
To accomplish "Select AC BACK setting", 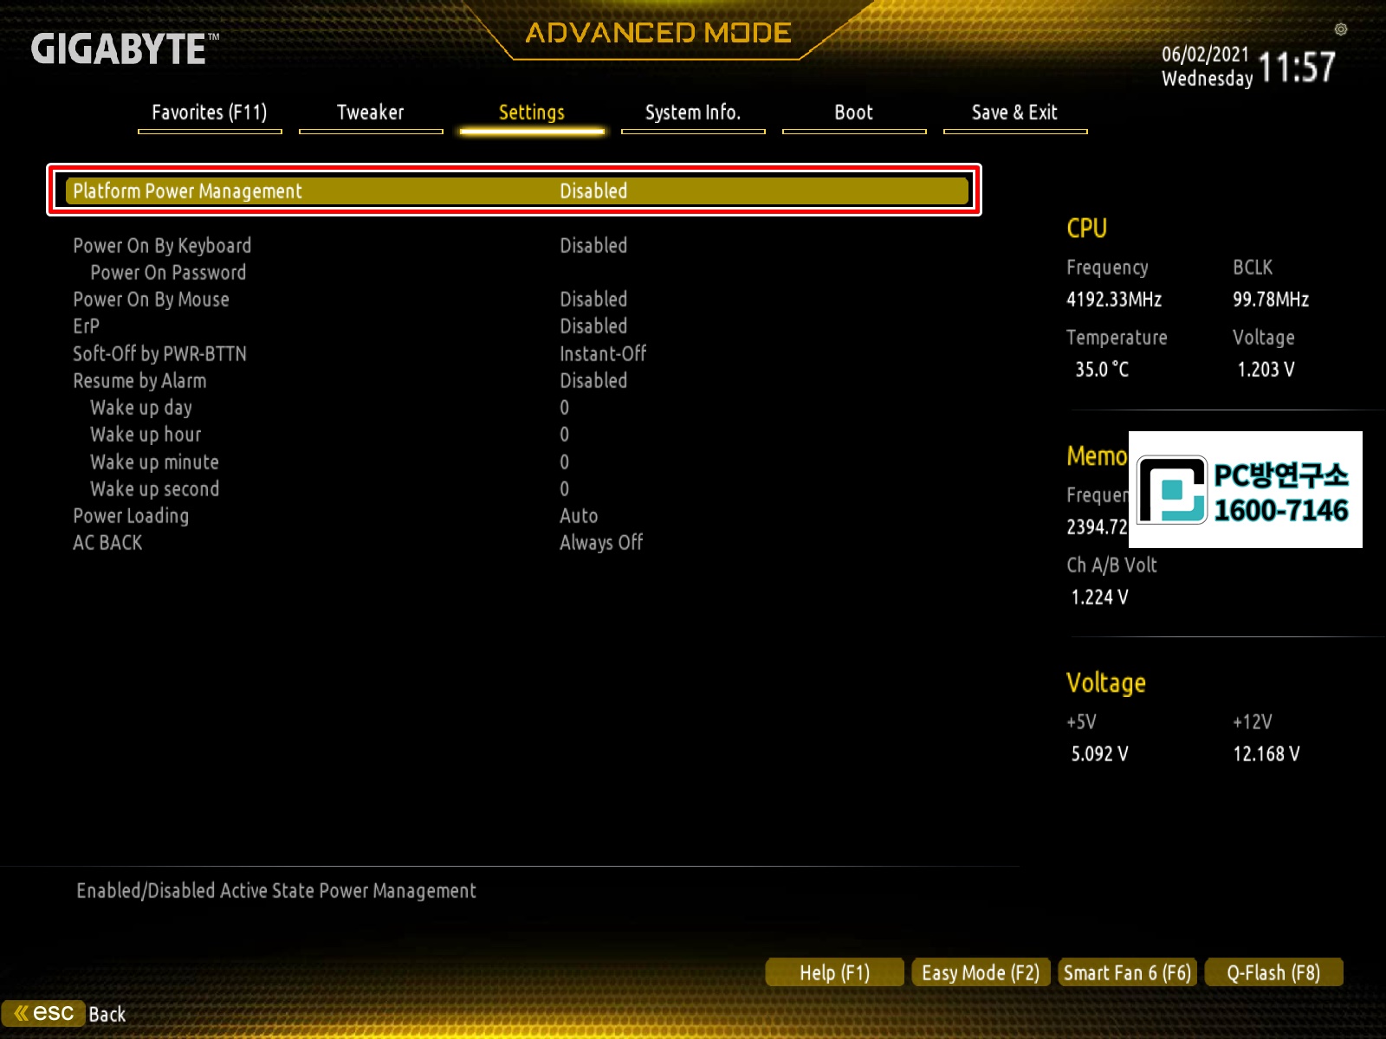I will pos(107,543).
